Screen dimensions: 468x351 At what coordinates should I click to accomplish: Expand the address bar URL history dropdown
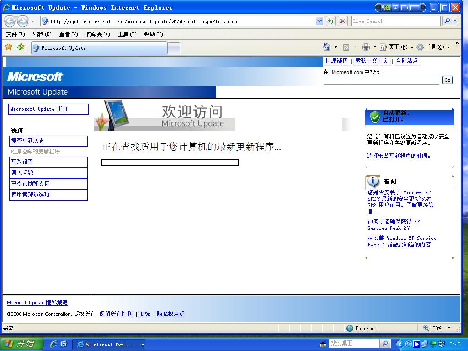click(319, 21)
